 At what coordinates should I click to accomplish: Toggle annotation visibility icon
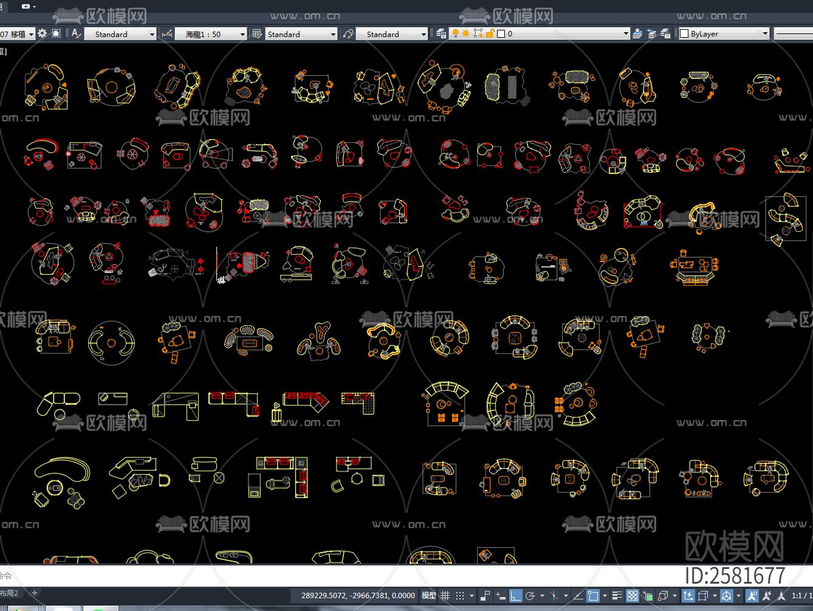752,596
